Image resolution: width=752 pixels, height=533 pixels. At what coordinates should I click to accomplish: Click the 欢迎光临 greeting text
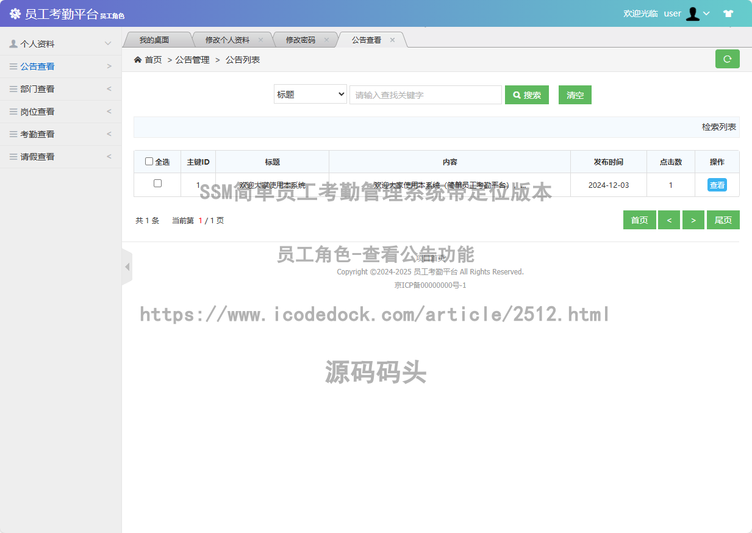tap(640, 13)
